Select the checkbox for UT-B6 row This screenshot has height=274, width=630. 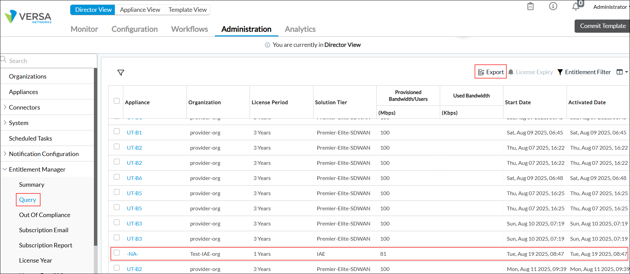[x=117, y=177]
